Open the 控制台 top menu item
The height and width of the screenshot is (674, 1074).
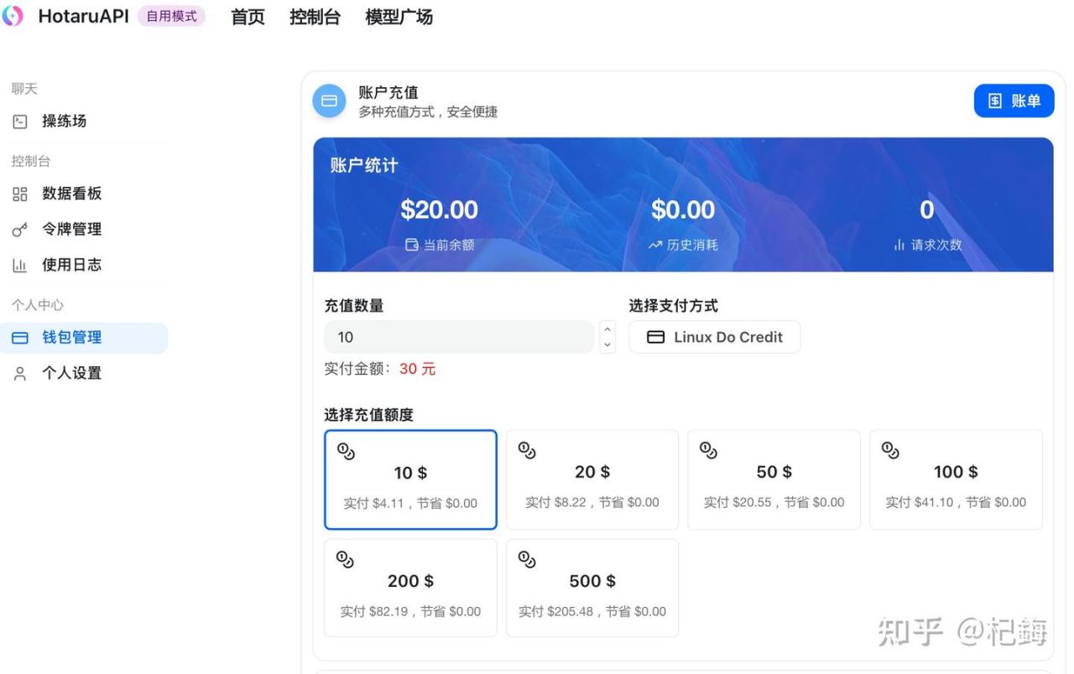click(315, 18)
